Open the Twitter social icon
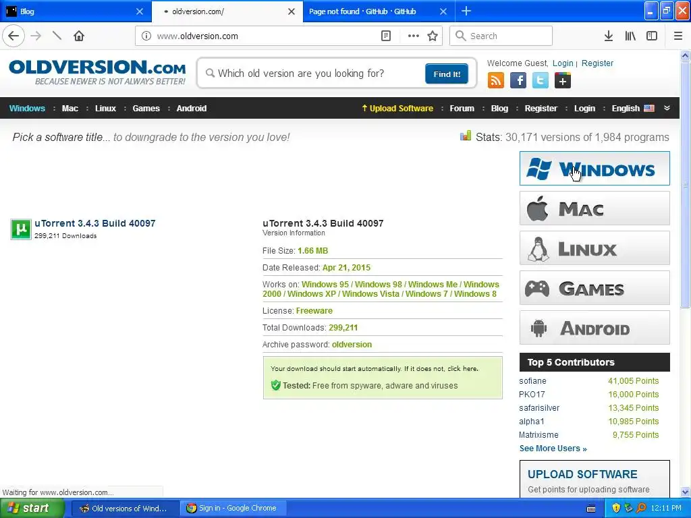691x518 pixels. [x=541, y=81]
